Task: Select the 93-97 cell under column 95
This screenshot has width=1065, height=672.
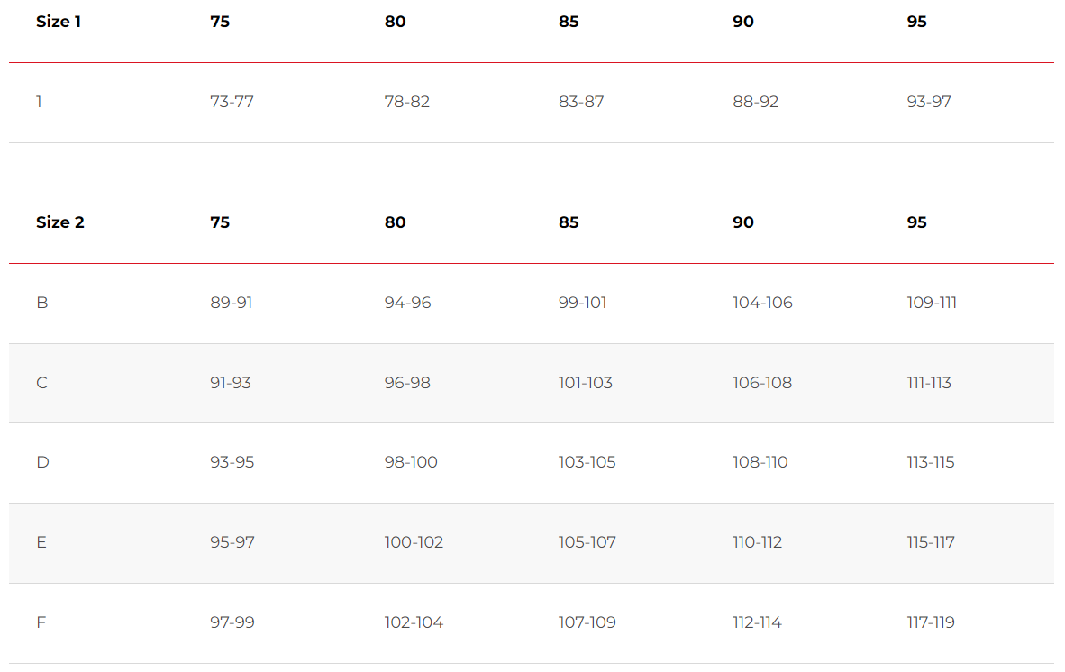Action: point(928,102)
